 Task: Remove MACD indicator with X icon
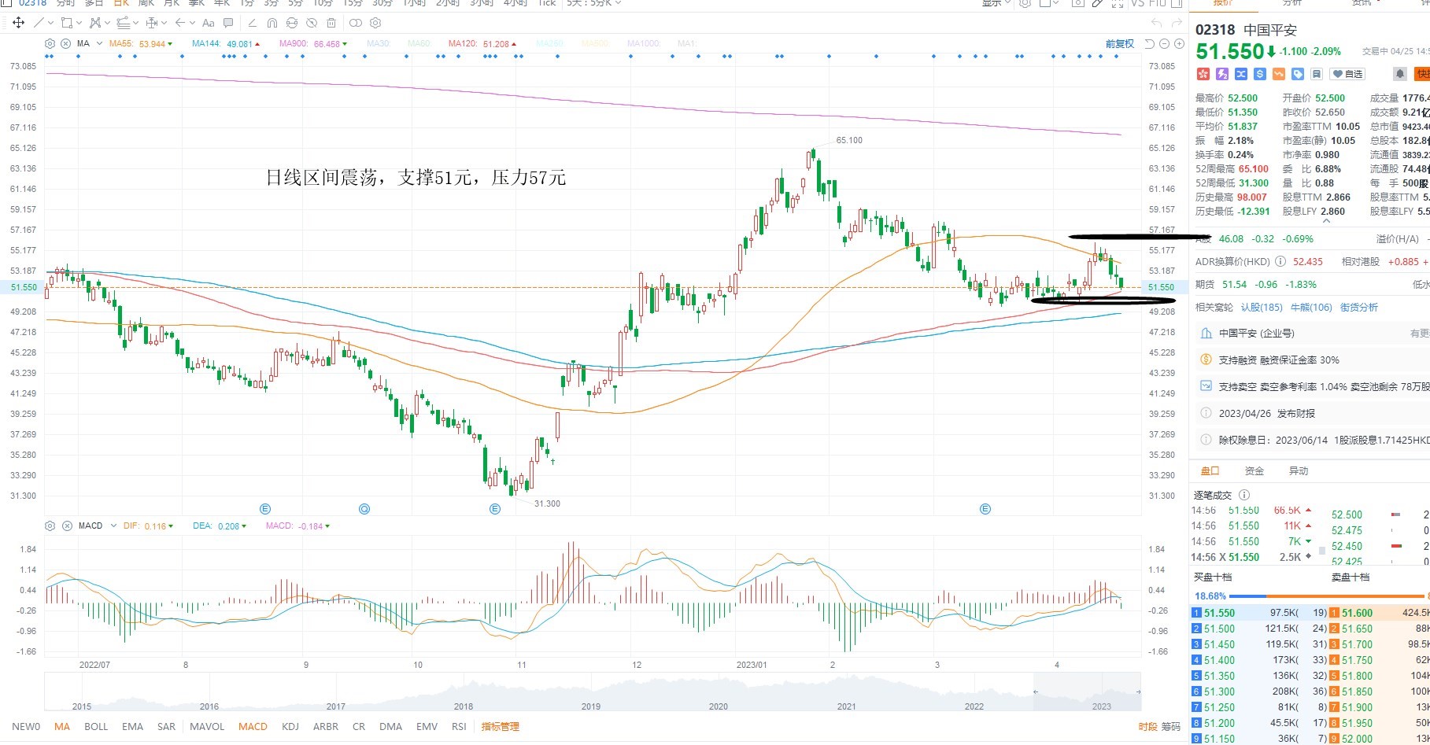[67, 526]
